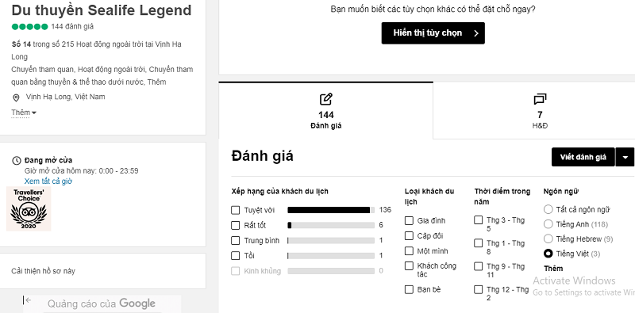
Task: Expand Thêm under language options
Action: 553,269
